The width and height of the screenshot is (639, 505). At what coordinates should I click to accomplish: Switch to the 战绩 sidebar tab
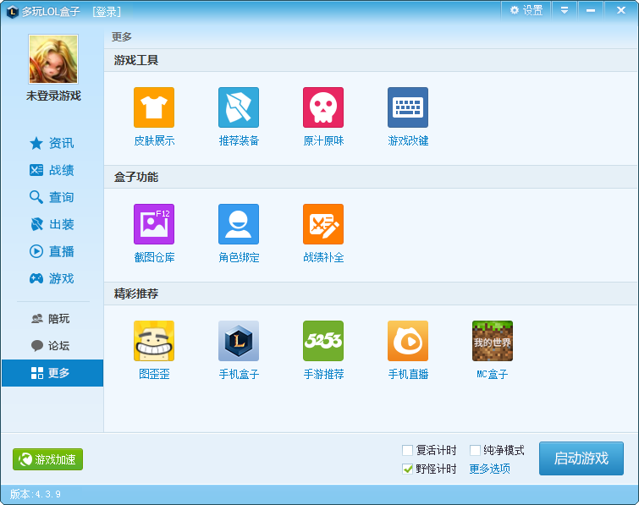pos(52,170)
